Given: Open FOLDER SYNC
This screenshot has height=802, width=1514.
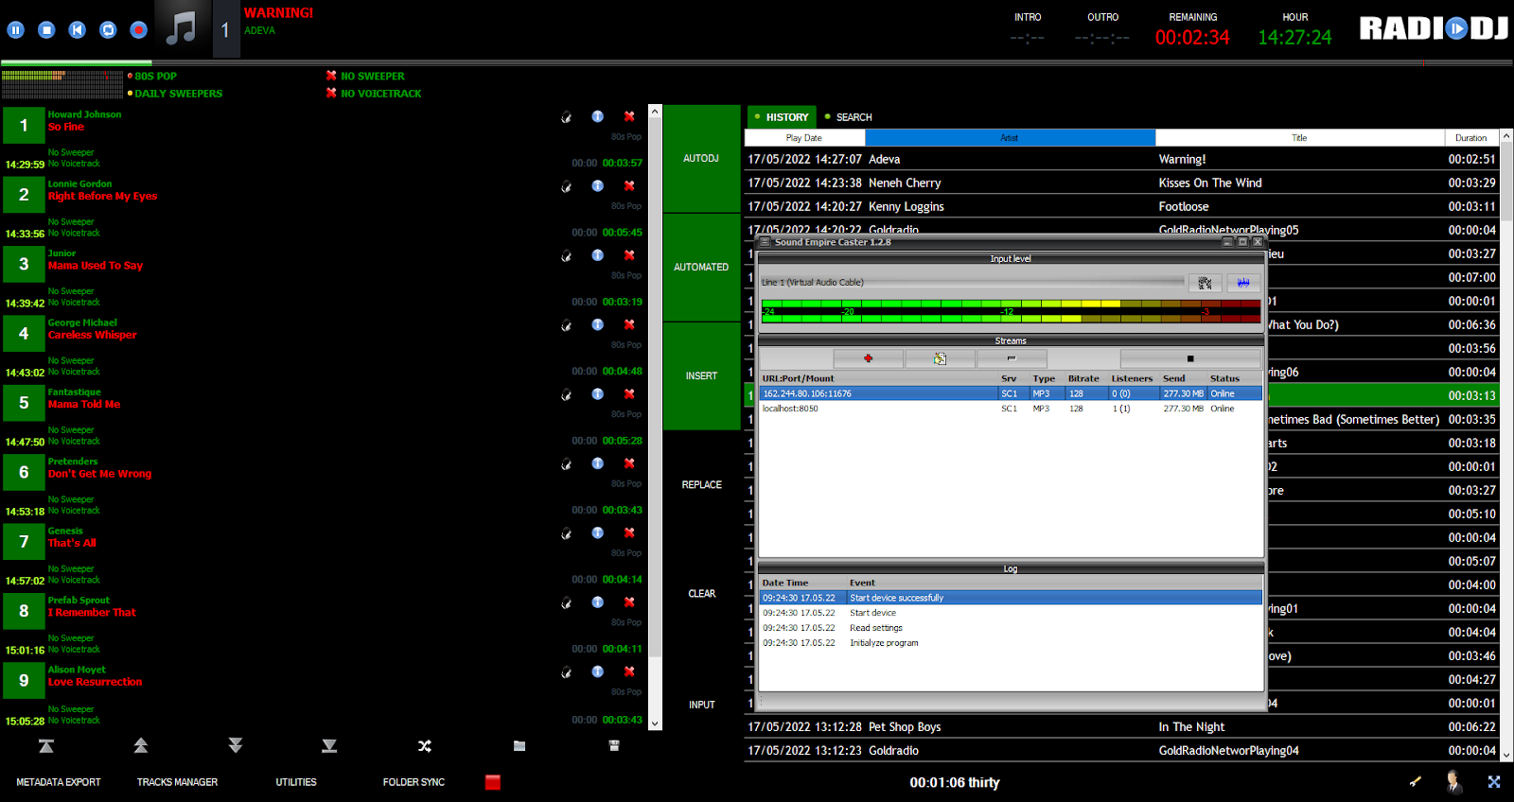Looking at the screenshot, I should 414,782.
